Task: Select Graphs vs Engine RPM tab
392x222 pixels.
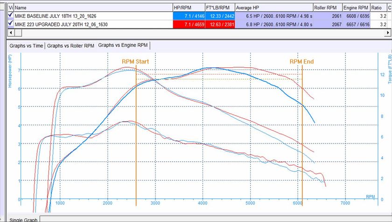Action: tap(123, 45)
